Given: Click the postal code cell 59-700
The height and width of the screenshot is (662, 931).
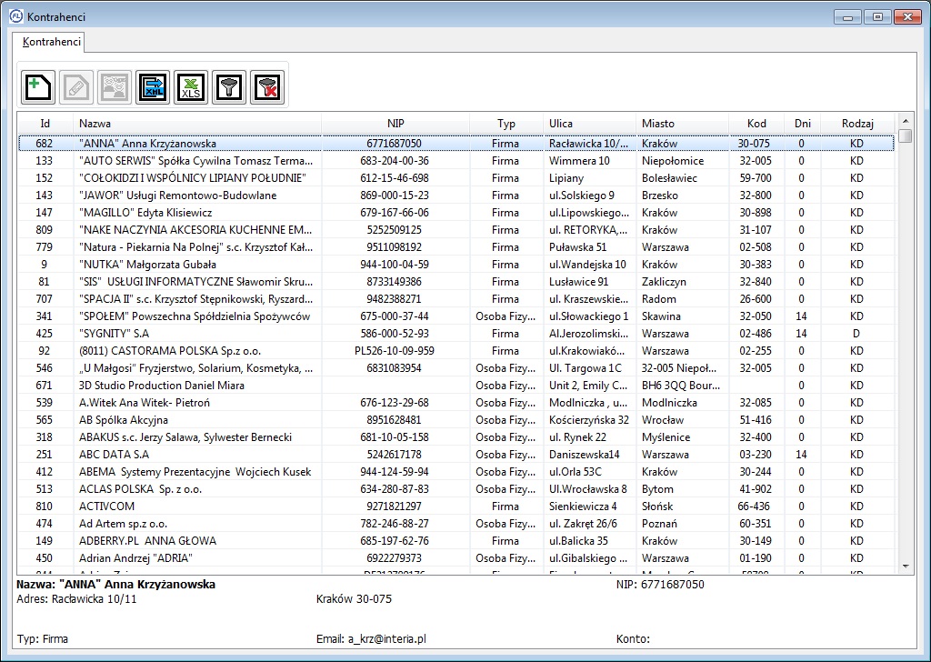Looking at the screenshot, I should (756, 177).
